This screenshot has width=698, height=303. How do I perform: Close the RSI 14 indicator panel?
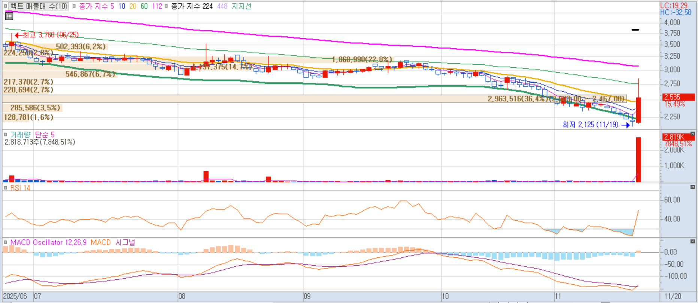(692, 187)
